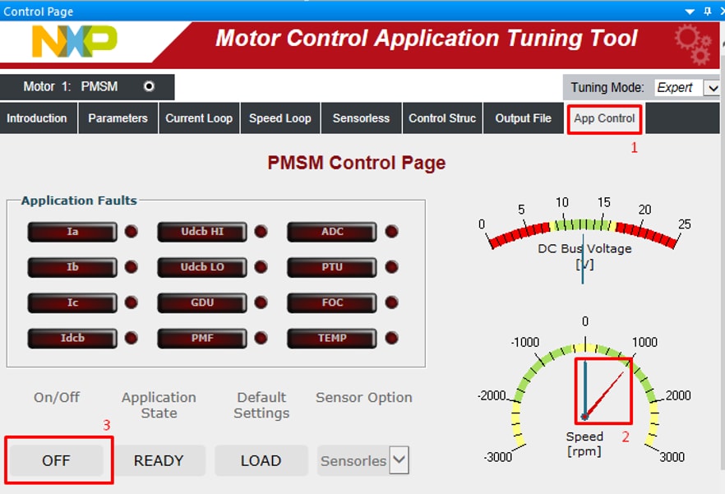The image size is (725, 494).
Task: Open the Sensorless tab
Action: coord(361,118)
